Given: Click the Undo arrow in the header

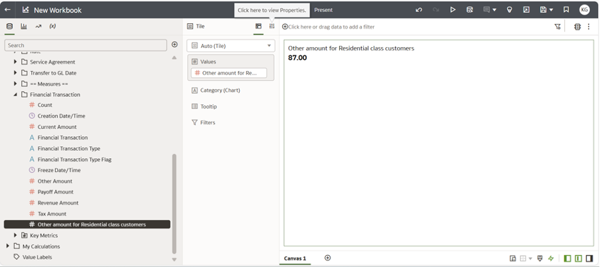Looking at the screenshot, I should (419, 10).
